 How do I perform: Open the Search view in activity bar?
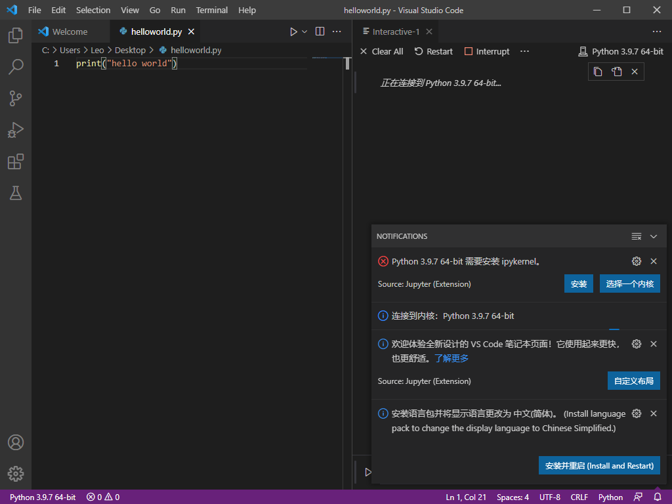[x=16, y=67]
